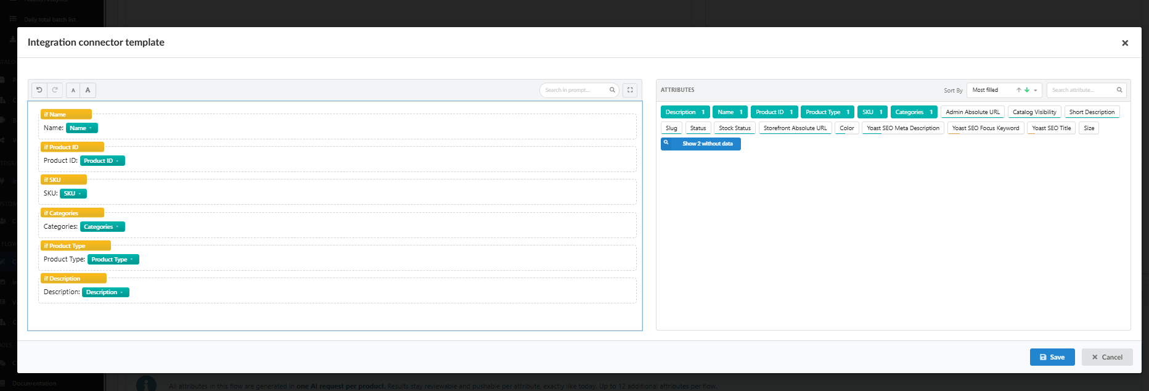Click the 'Product Type:' label text in editor

[x=64, y=260]
